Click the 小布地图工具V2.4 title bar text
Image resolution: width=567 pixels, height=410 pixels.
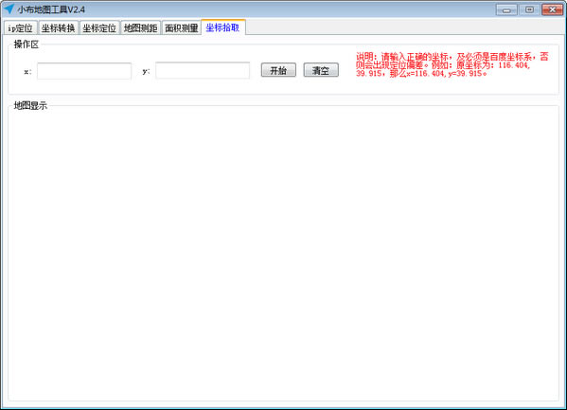[51, 9]
